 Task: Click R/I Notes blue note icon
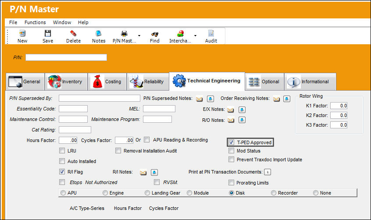(x=154, y=172)
